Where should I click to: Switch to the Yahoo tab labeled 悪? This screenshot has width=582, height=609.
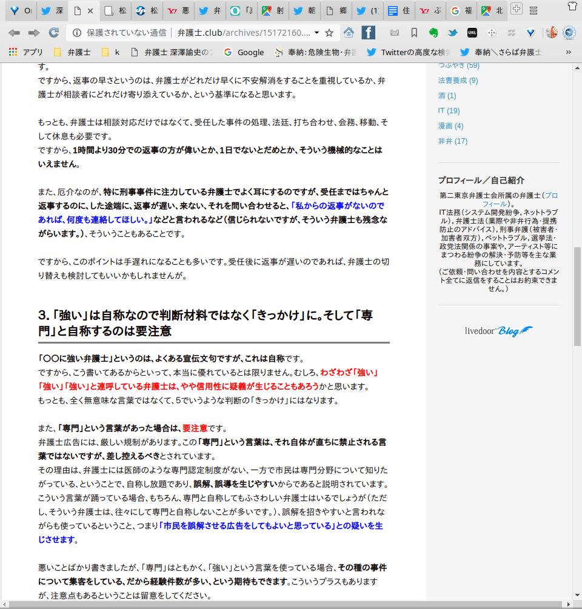tap(178, 10)
